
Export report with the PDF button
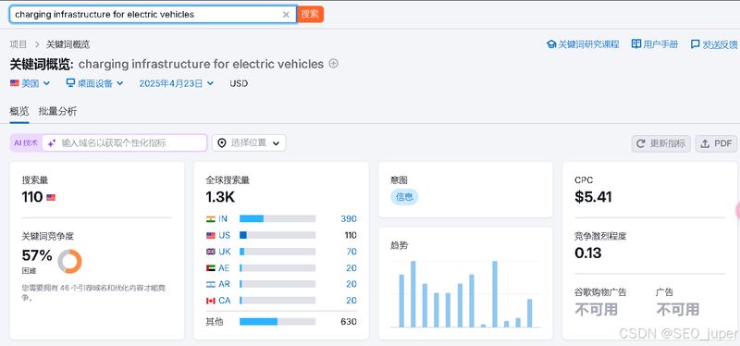[716, 143]
